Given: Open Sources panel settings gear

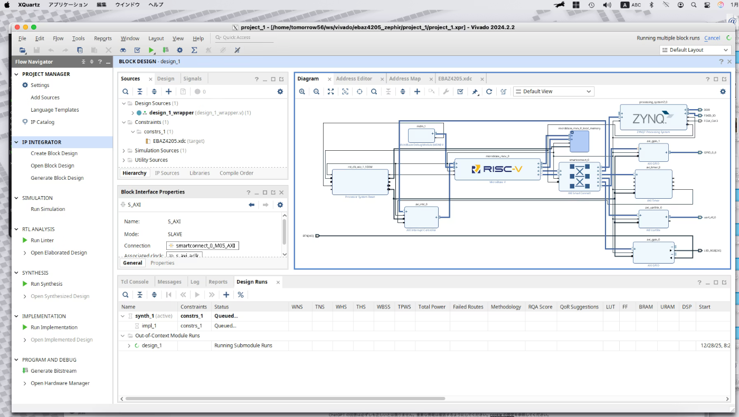Looking at the screenshot, I should [x=280, y=91].
